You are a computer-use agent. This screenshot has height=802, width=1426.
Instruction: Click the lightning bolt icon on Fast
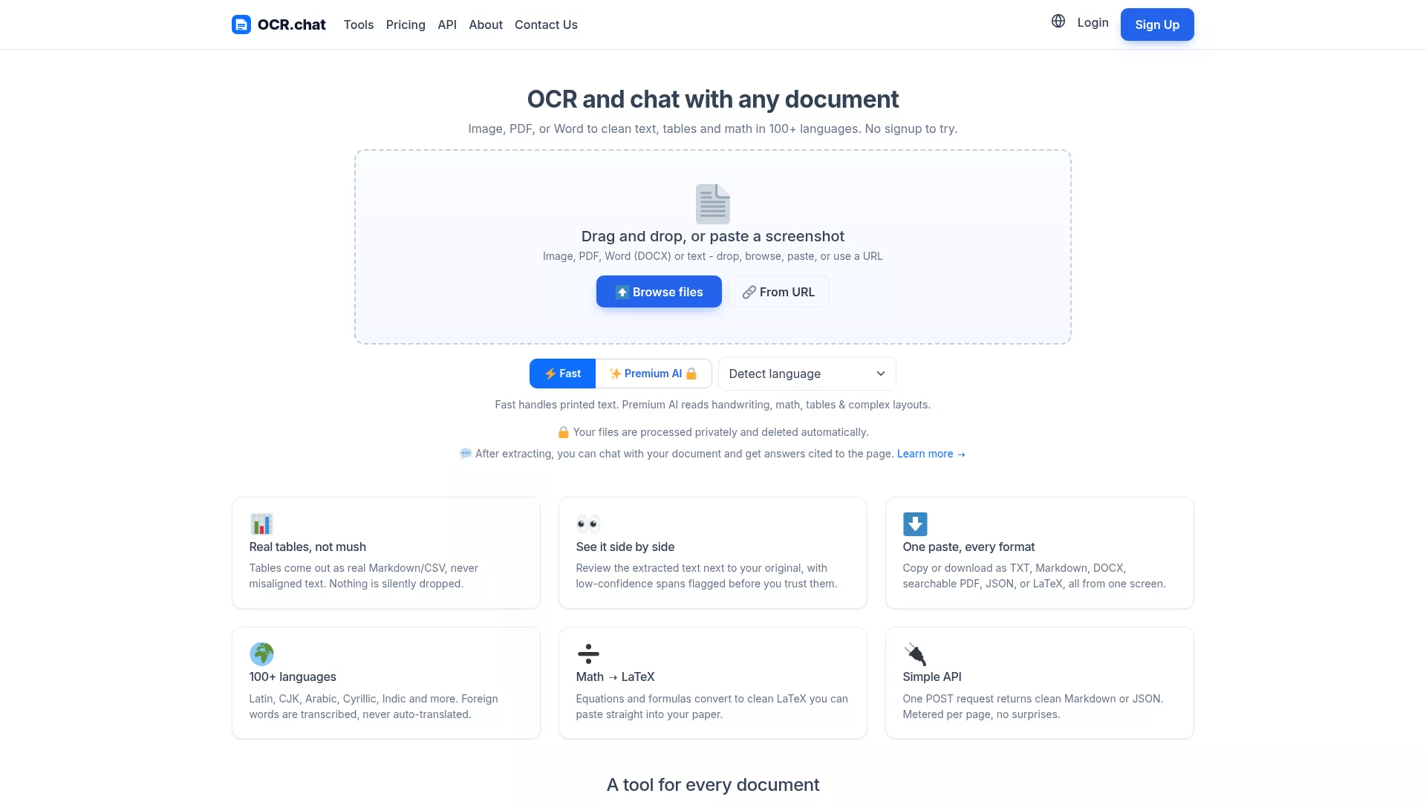pos(550,374)
